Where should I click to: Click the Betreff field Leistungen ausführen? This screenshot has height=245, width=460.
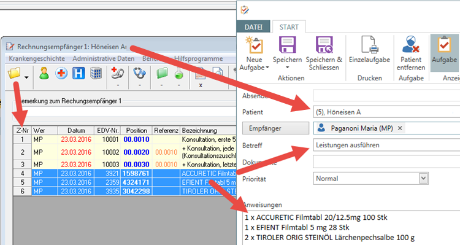tap(386, 145)
